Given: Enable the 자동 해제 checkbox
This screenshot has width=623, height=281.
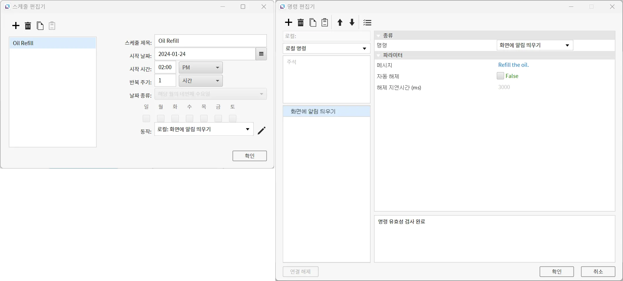Looking at the screenshot, I should pyautogui.click(x=500, y=76).
